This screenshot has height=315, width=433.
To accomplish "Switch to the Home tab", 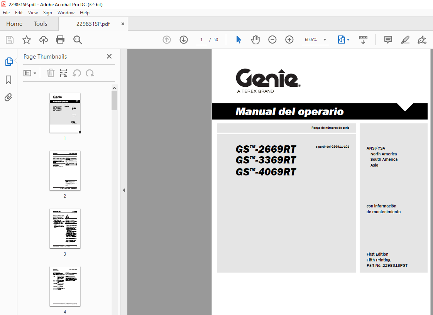I will [14, 24].
